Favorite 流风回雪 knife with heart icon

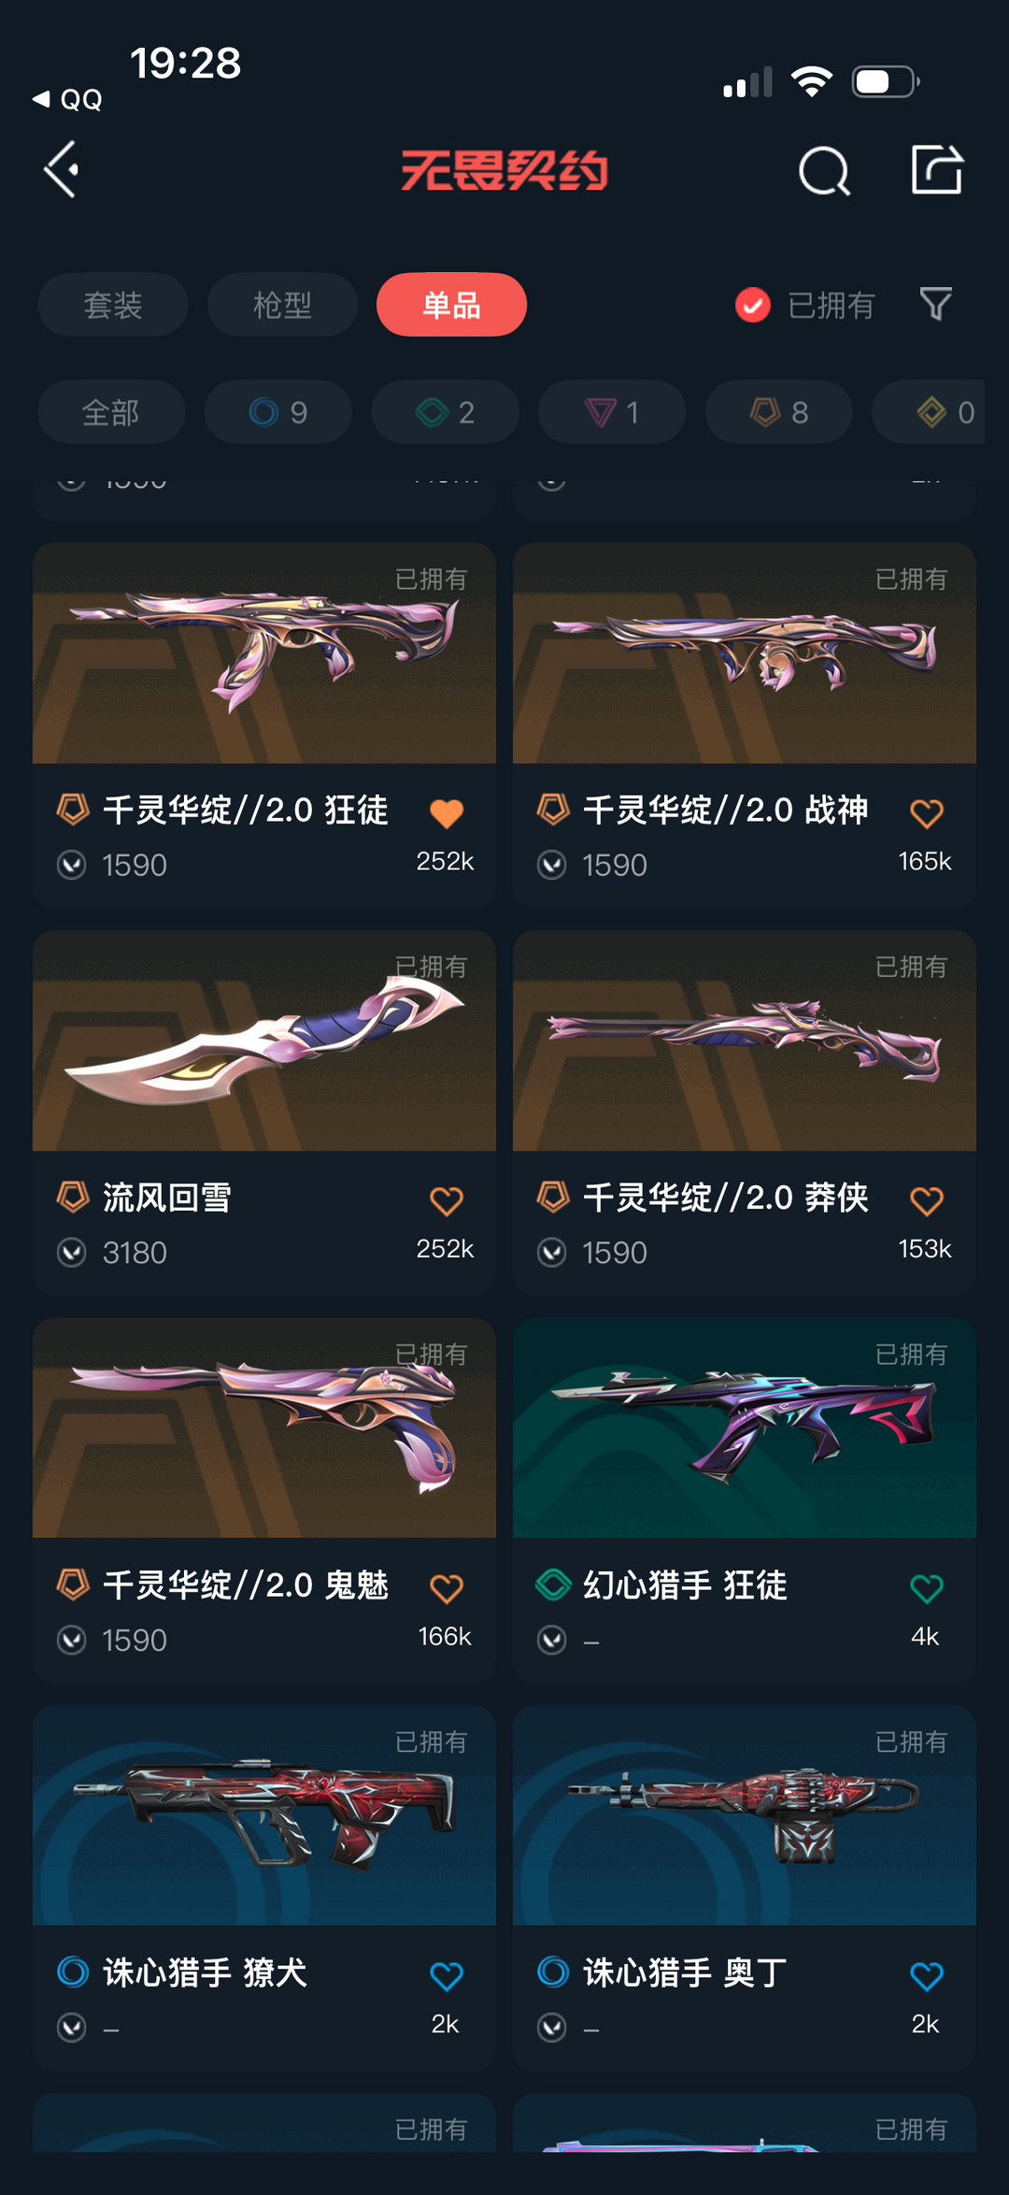point(447,1201)
